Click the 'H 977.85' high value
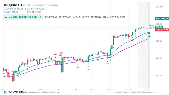The width and height of the screenshot is (169, 95). (x=19, y=9)
